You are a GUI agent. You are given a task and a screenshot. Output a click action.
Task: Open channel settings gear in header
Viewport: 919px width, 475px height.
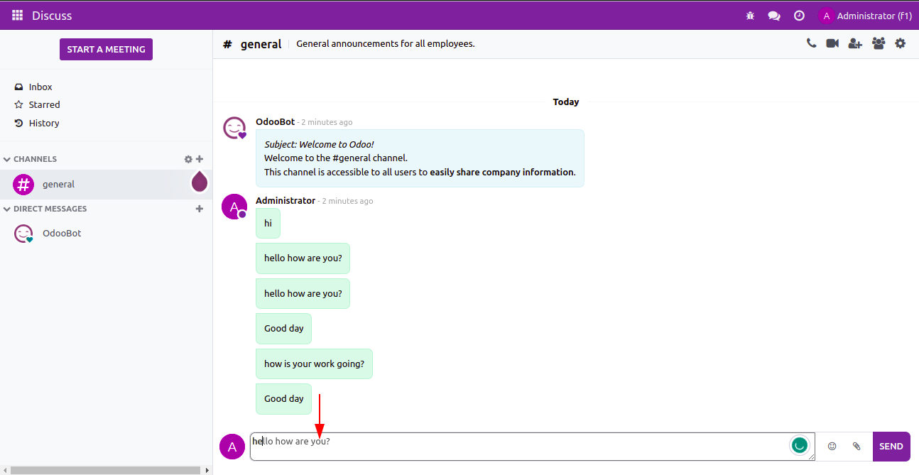[x=900, y=43]
